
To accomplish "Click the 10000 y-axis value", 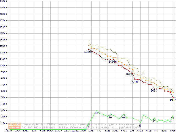I will tap(3, 65).
